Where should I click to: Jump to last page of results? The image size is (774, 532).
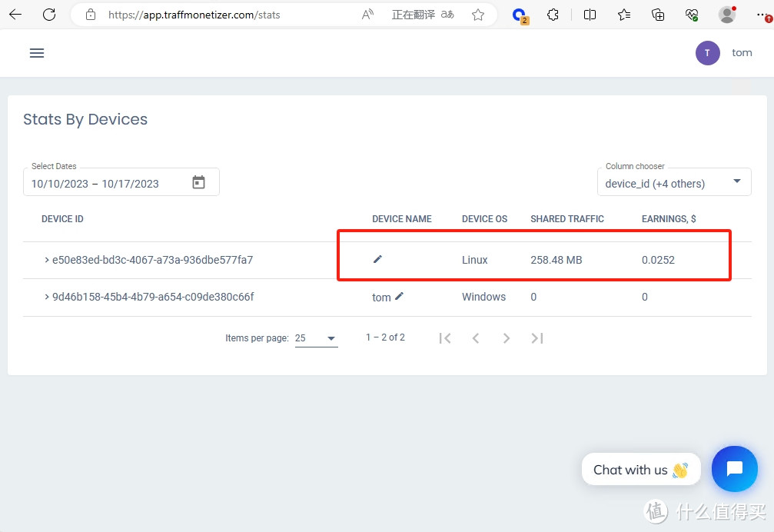tap(537, 338)
